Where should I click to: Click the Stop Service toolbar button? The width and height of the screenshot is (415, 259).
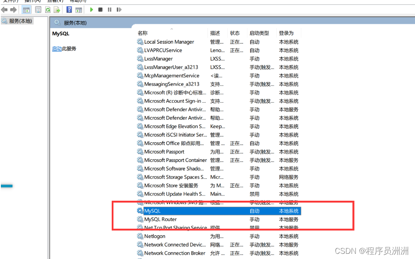click(x=101, y=9)
